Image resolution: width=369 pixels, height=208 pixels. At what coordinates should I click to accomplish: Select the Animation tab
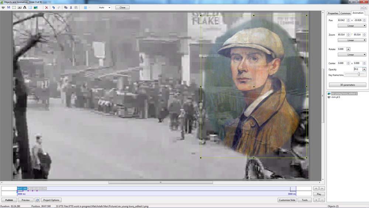pyautogui.click(x=358, y=13)
